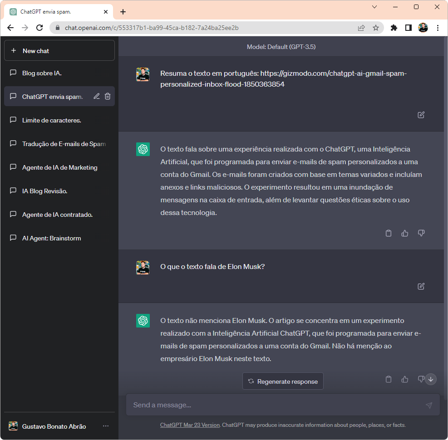Go back in the browser
The width and height of the screenshot is (448, 440).
10,28
